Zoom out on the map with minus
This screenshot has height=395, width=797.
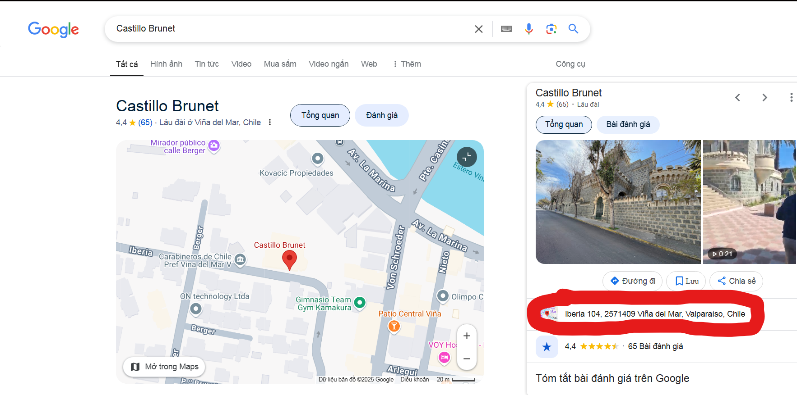tap(467, 359)
